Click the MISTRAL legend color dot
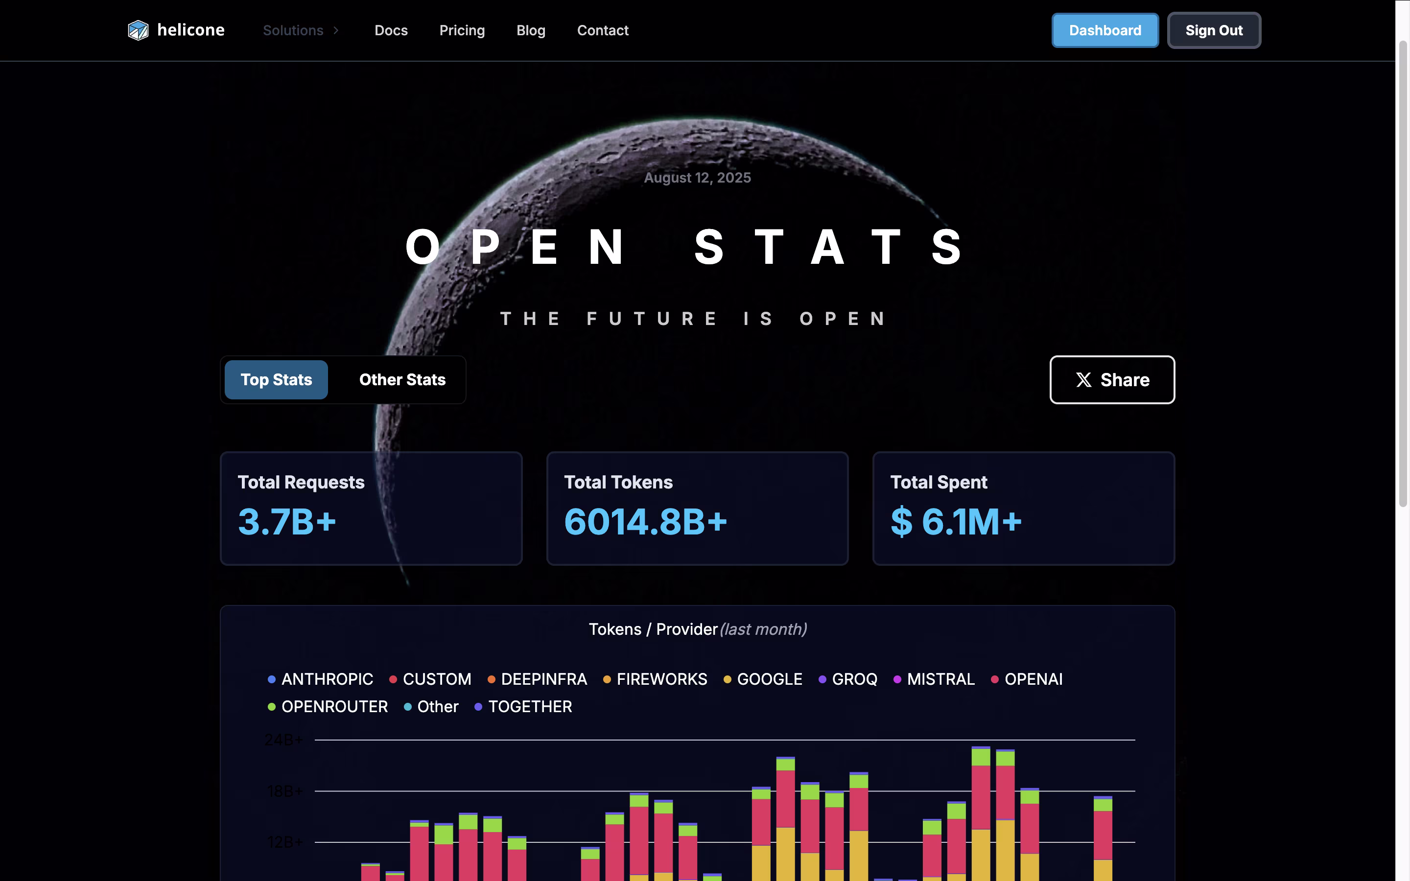The width and height of the screenshot is (1410, 881). 897,679
